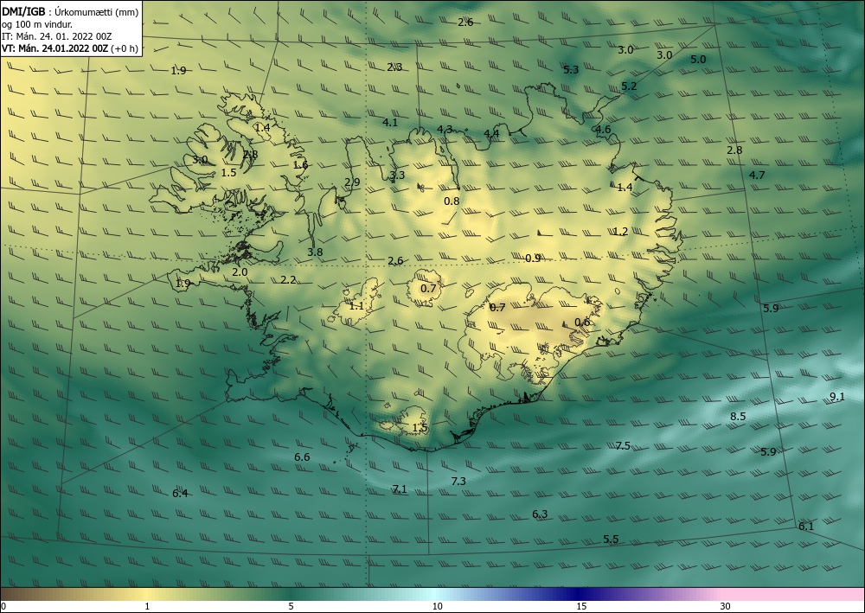Select the 1.1 value on the glacier
Screen dimensions: 865x613
click(x=356, y=306)
